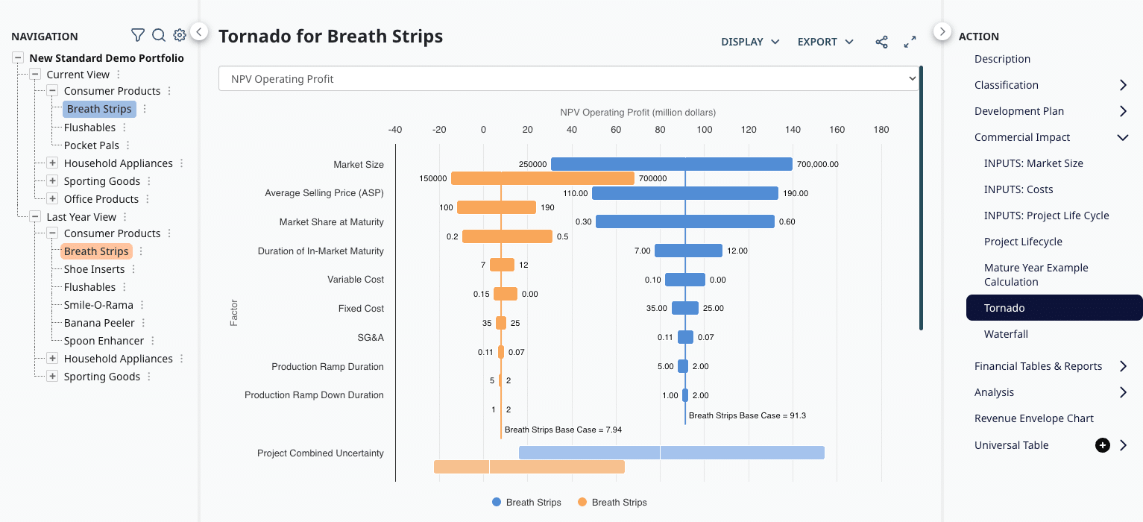This screenshot has height=522, width=1143.
Task: Click the filter icon in Navigation header
Action: click(137, 35)
